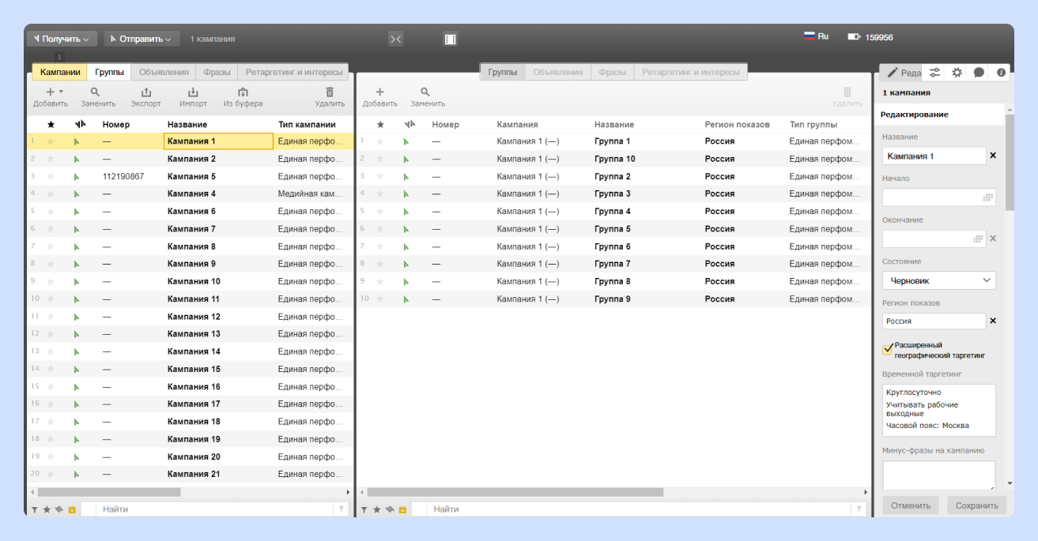The image size is (1038, 541).
Task: Sort groups by Тип группы column header
Action: point(813,125)
